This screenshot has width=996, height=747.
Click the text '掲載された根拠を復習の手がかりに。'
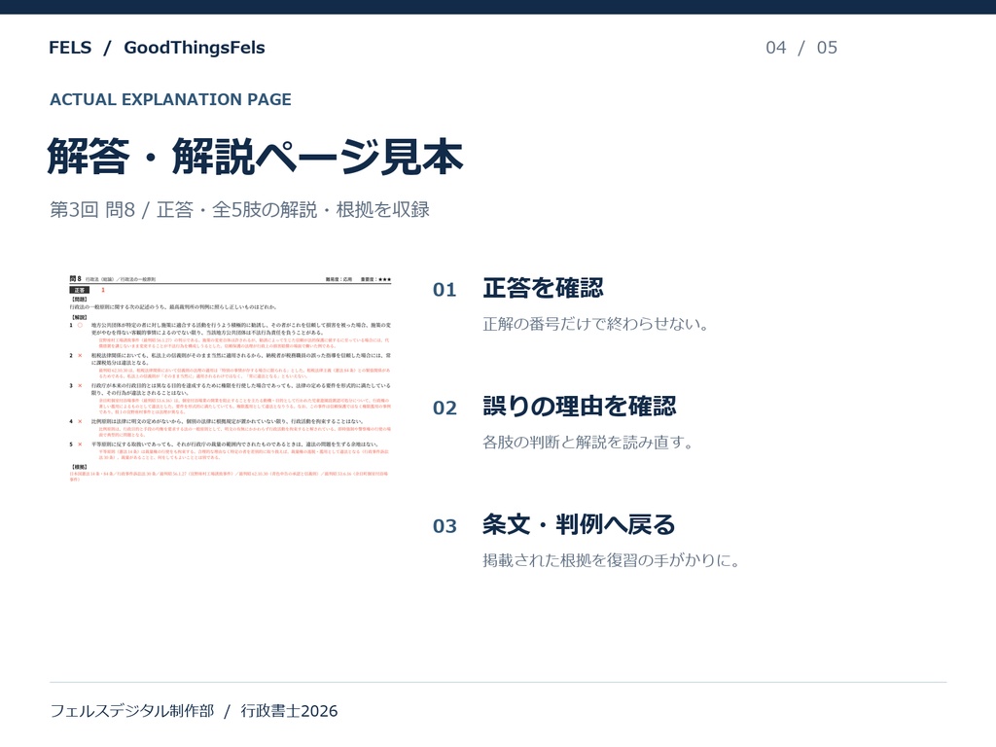click(611, 560)
